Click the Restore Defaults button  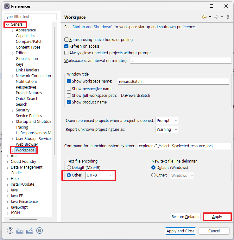(185, 217)
